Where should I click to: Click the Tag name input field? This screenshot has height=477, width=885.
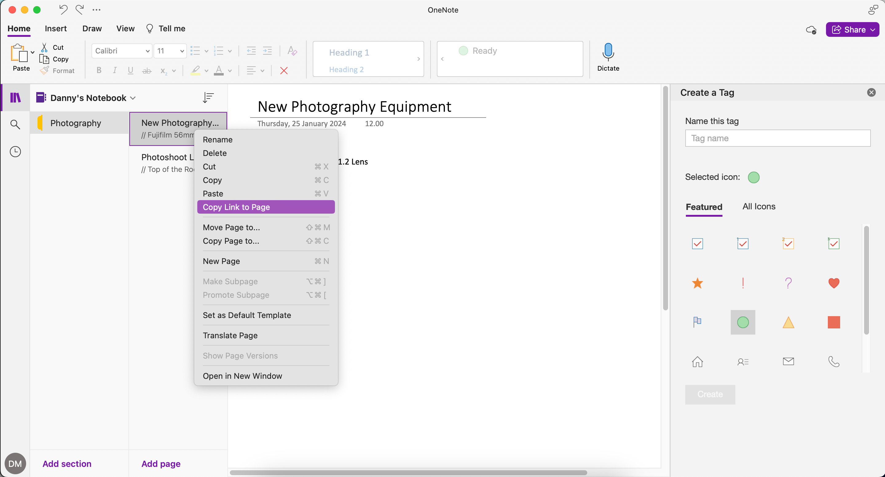[x=778, y=138]
